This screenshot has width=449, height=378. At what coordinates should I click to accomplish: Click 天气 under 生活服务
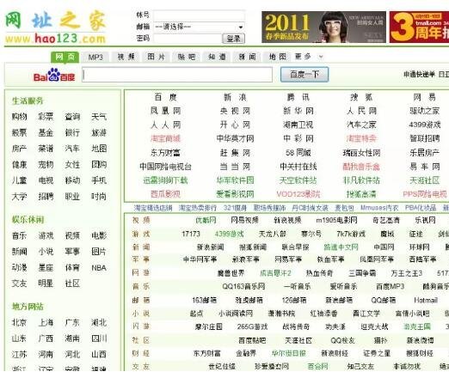tap(99, 117)
